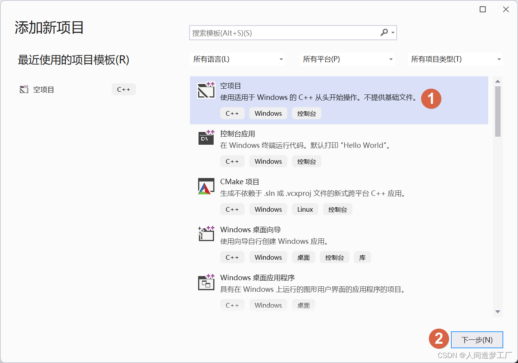Select the Empty Project (空项目) template icon
The width and height of the screenshot is (518, 363).
point(206,90)
